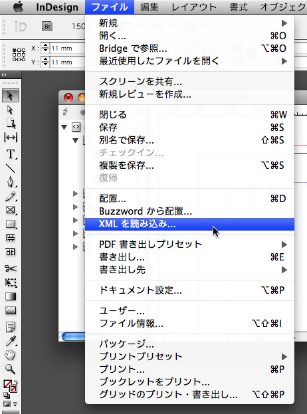The height and width of the screenshot is (414, 307).
Task: Click the default fill and stroke icon
Action: tap(7, 395)
